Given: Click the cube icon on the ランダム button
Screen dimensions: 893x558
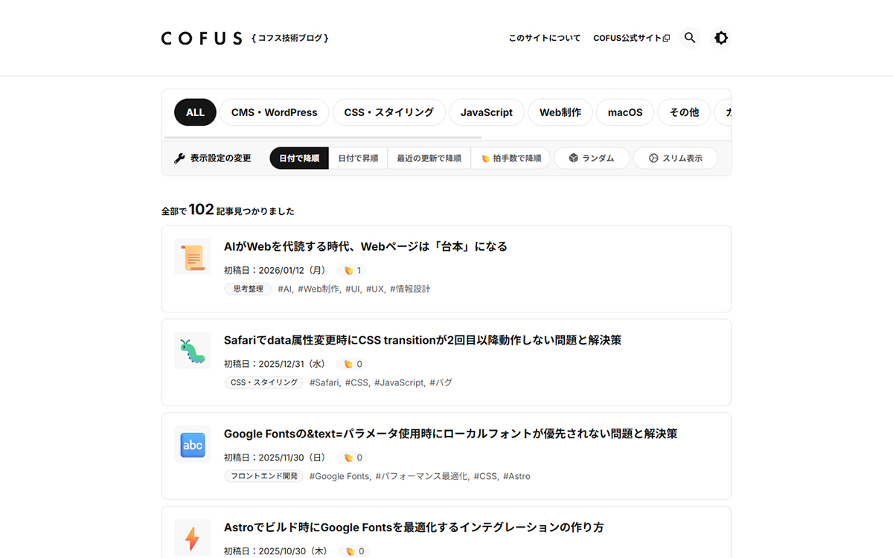Looking at the screenshot, I should pos(572,158).
